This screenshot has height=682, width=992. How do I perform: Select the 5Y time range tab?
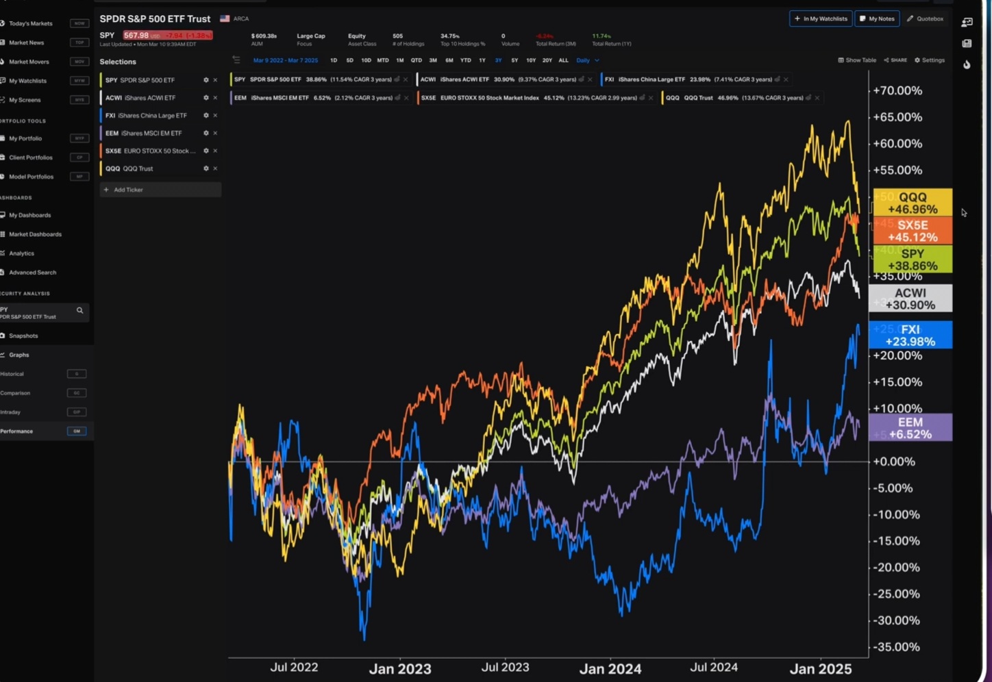coord(514,60)
